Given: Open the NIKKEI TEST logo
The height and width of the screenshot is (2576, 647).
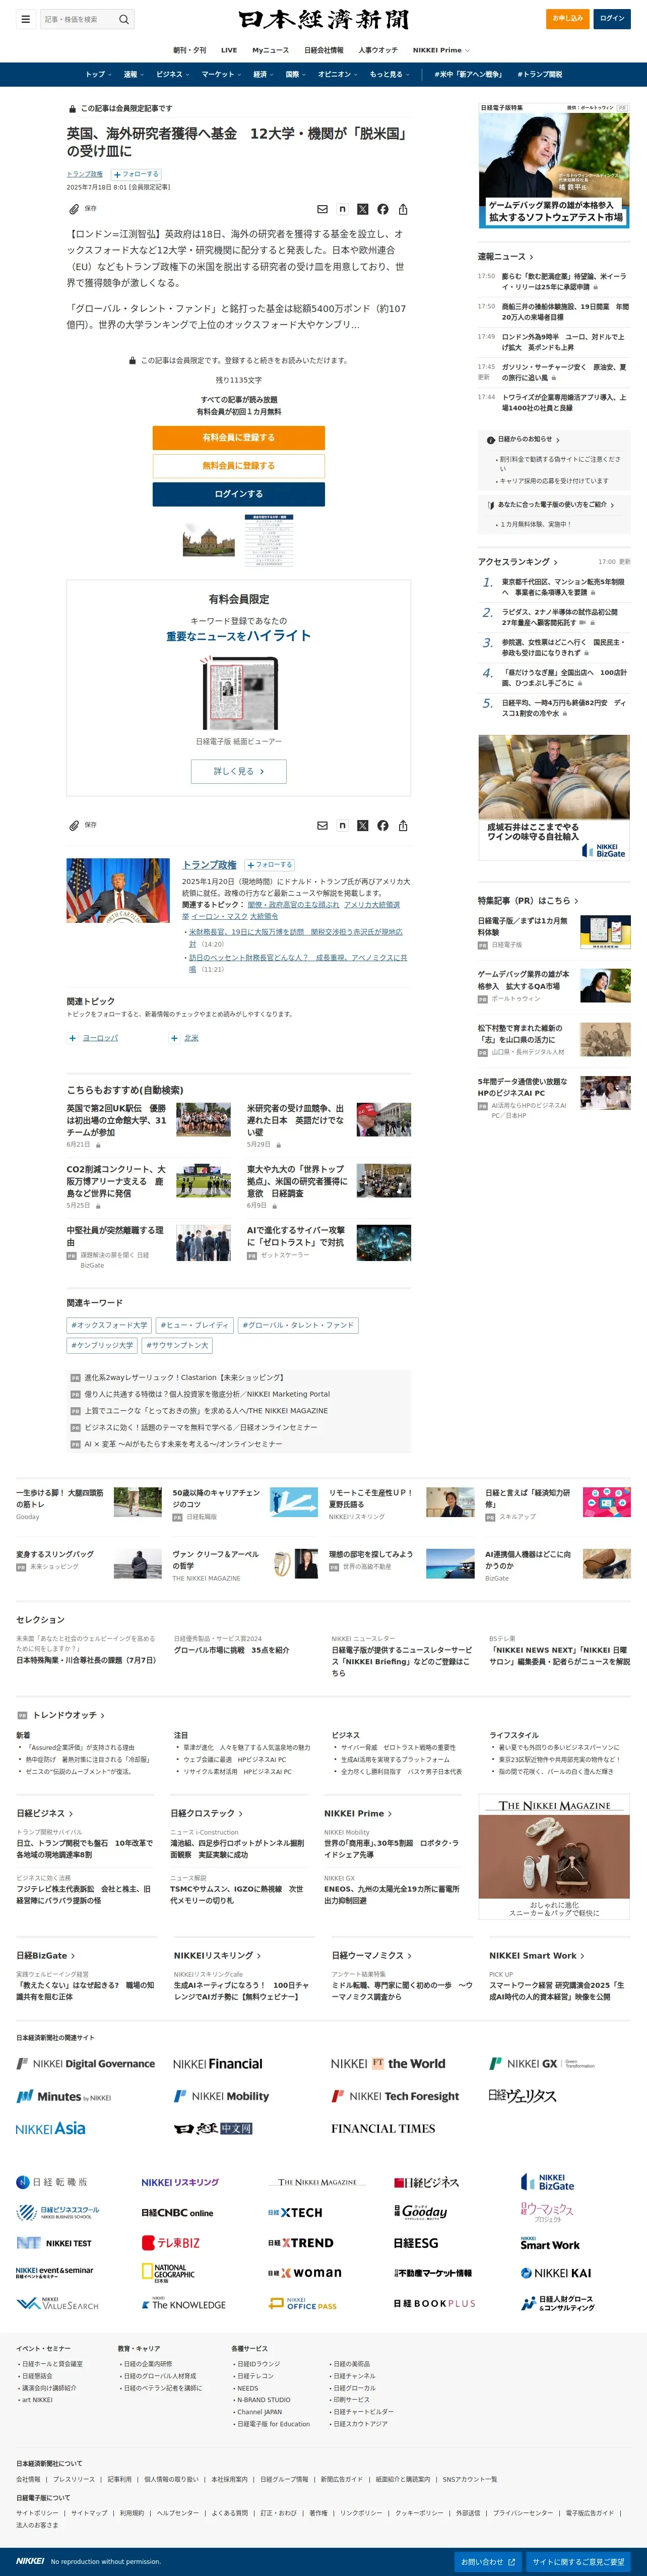Looking at the screenshot, I should 53,2243.
